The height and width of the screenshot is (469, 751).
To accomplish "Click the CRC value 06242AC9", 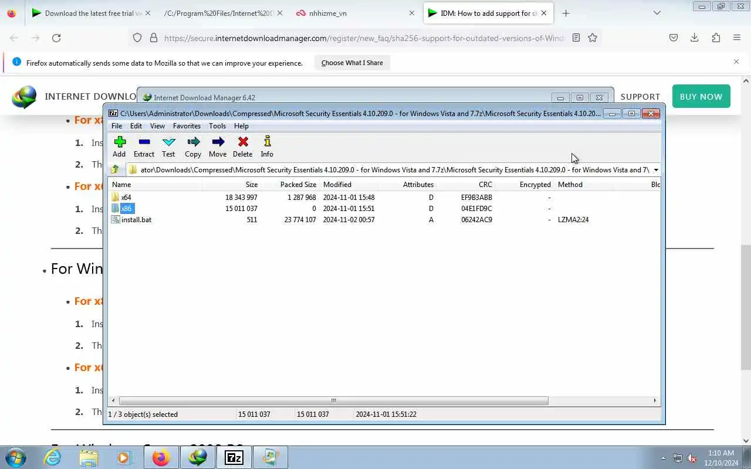I will 476,220.
